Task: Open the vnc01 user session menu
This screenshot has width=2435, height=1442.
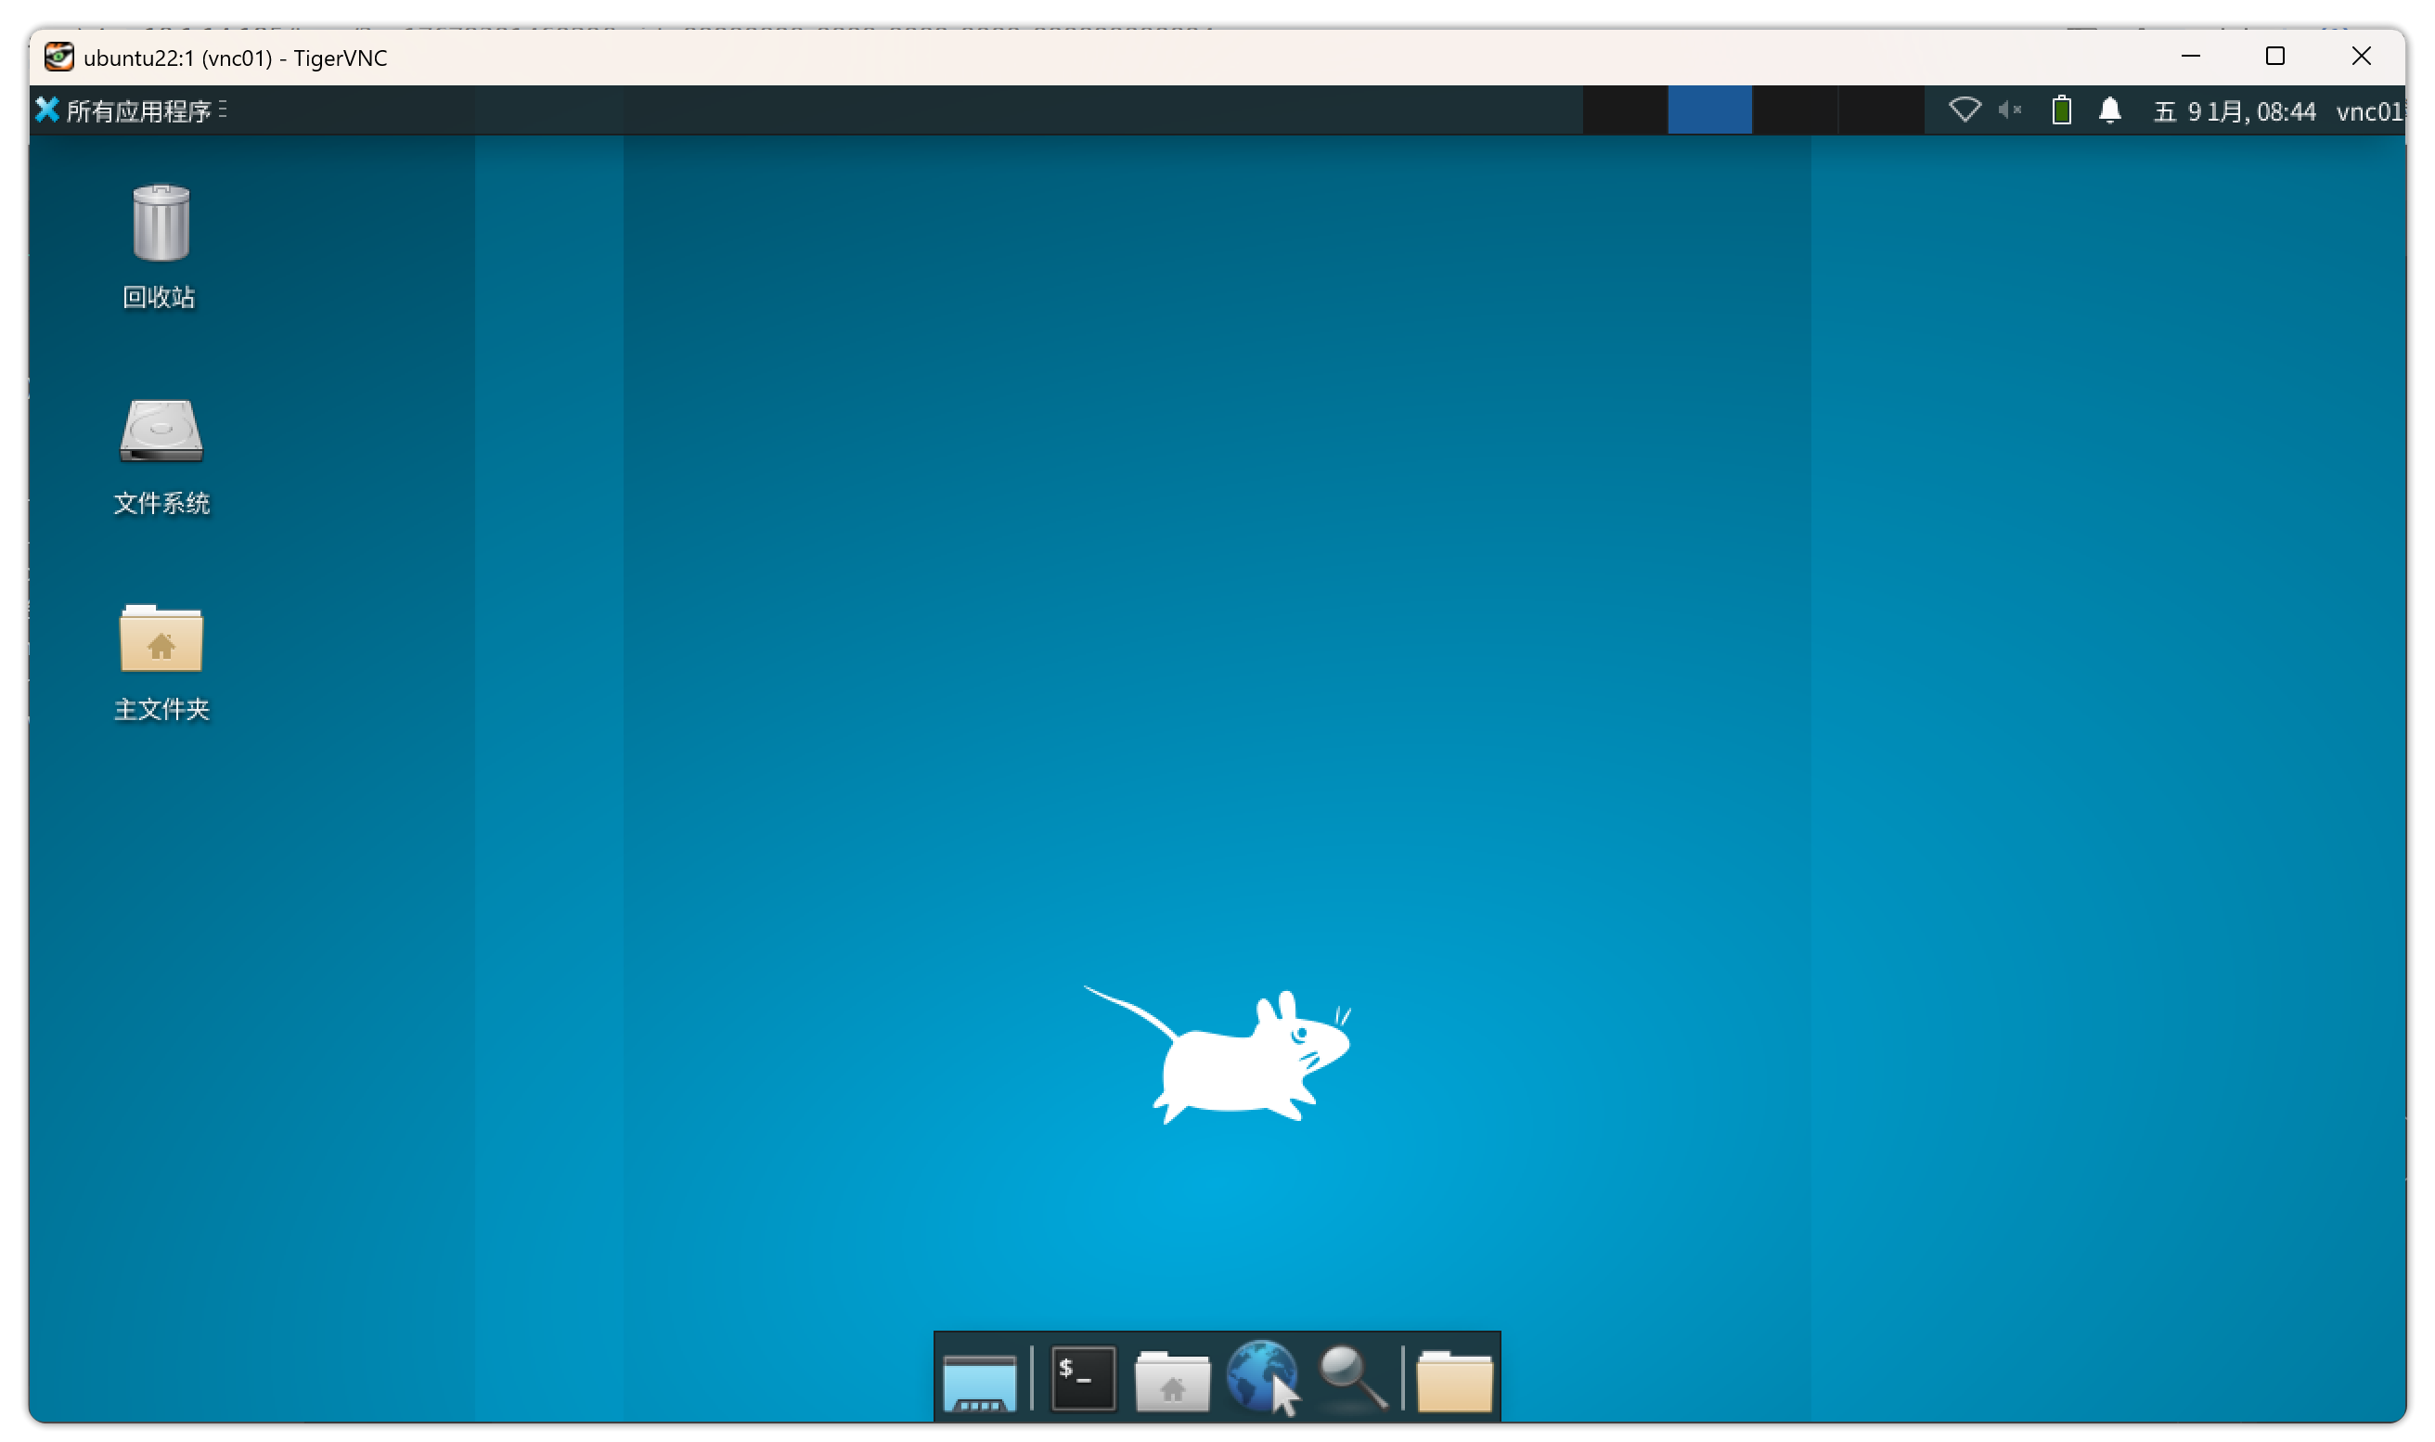Action: click(x=2369, y=111)
